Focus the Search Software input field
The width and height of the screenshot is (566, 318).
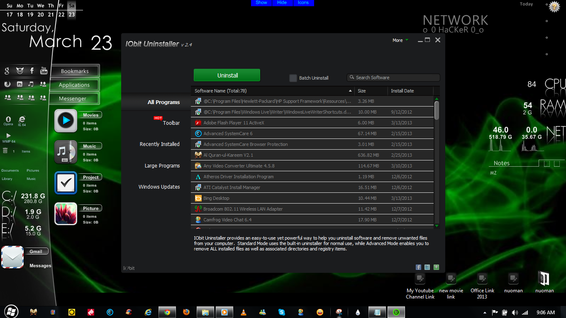coord(393,78)
